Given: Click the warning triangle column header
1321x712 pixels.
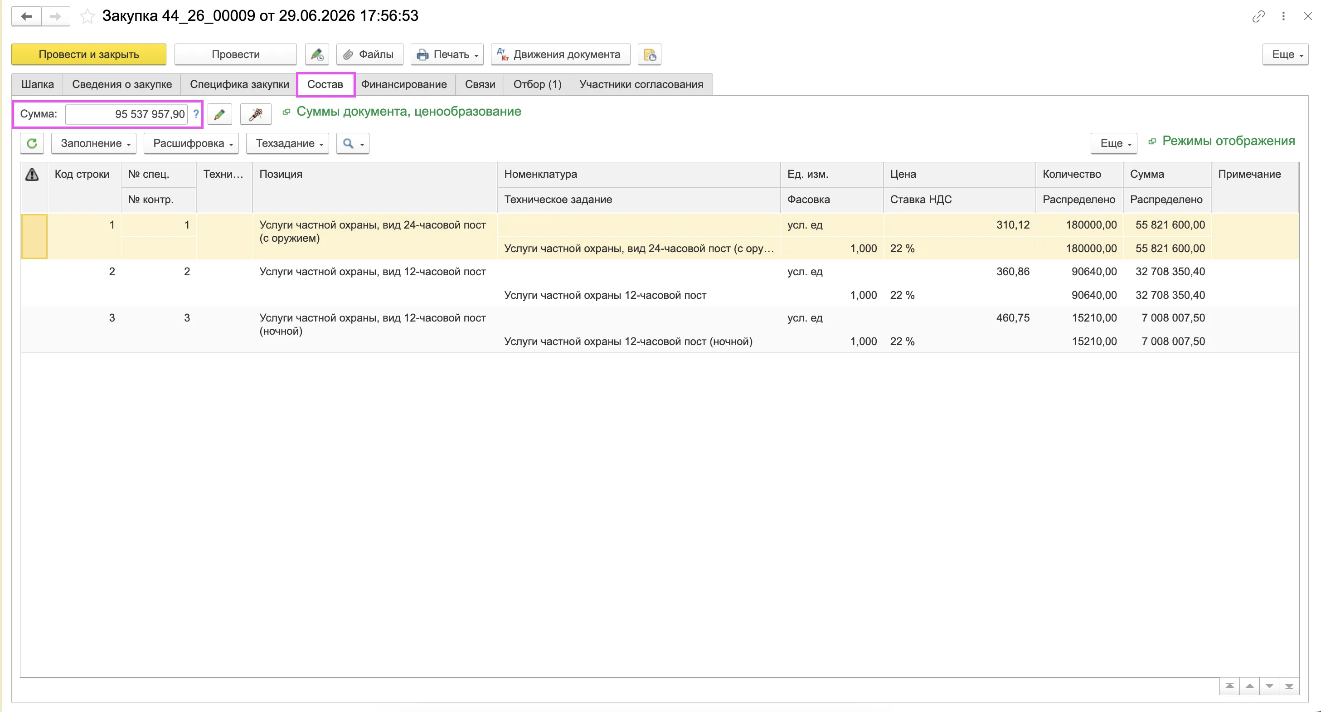Looking at the screenshot, I should (x=32, y=175).
